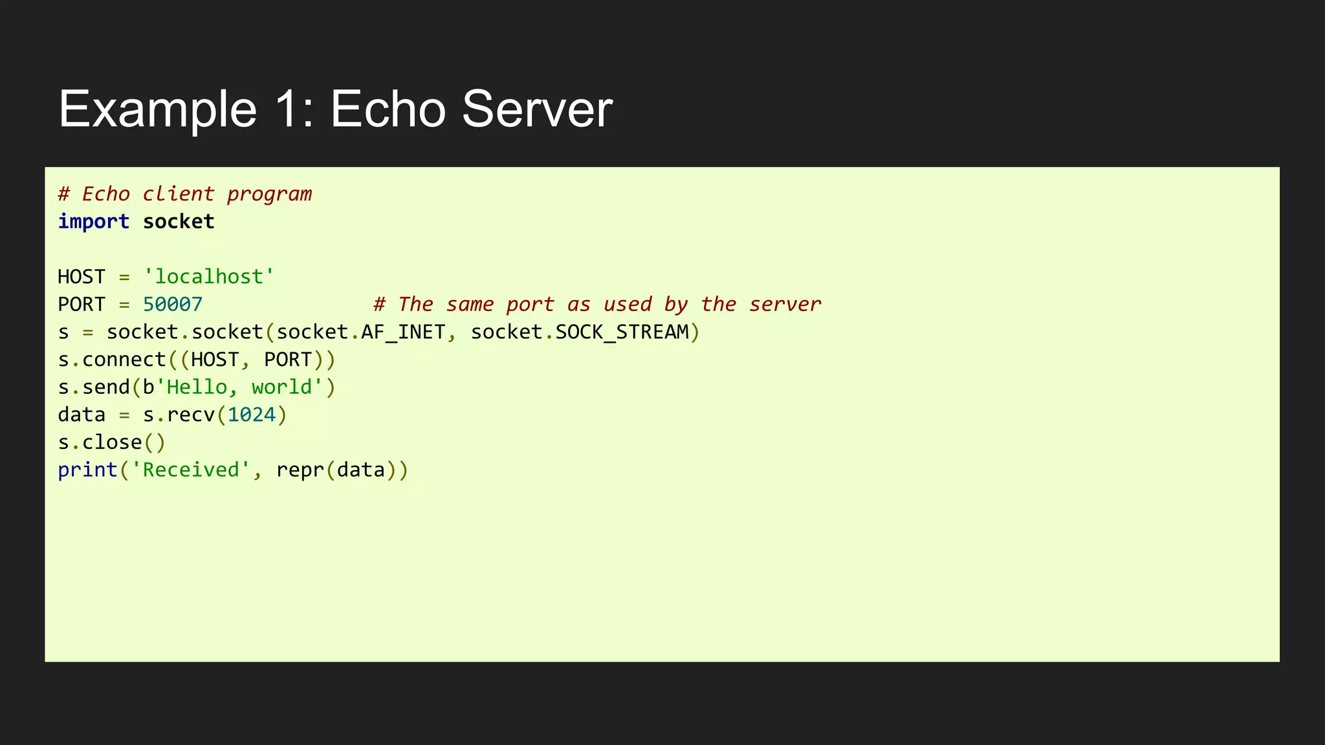
Task: Click the HOST variable assignment line
Action: point(166,277)
